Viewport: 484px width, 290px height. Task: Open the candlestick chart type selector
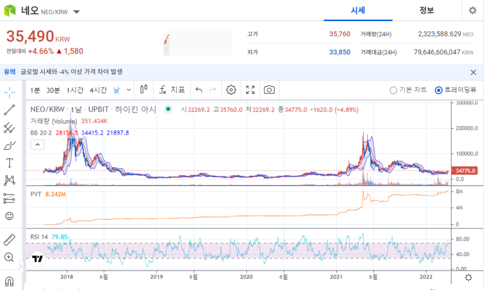click(143, 89)
